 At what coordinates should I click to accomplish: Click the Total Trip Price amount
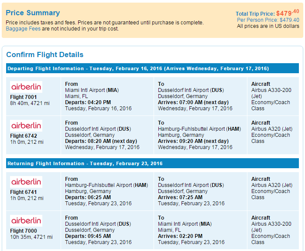(x=288, y=13)
